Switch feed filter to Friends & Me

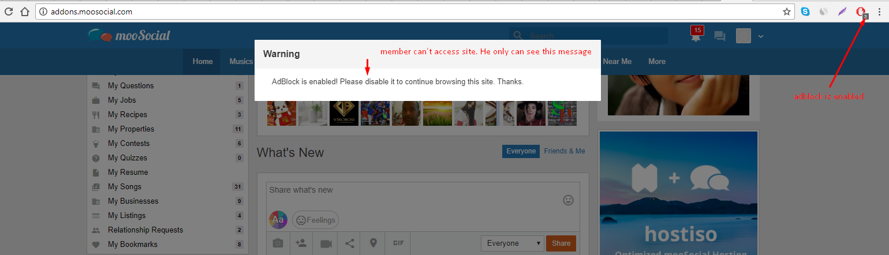[565, 151]
